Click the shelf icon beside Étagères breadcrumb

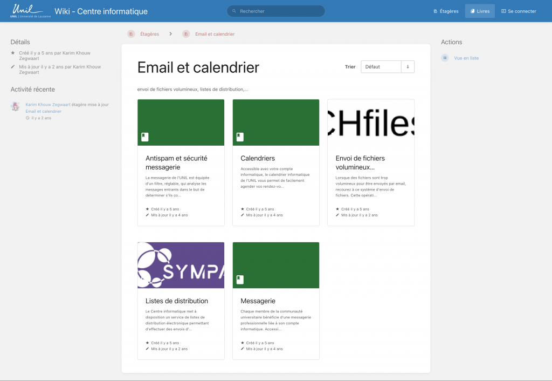click(x=131, y=34)
